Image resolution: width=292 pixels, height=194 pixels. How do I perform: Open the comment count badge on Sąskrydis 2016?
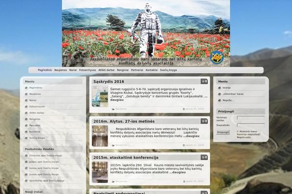204,81
